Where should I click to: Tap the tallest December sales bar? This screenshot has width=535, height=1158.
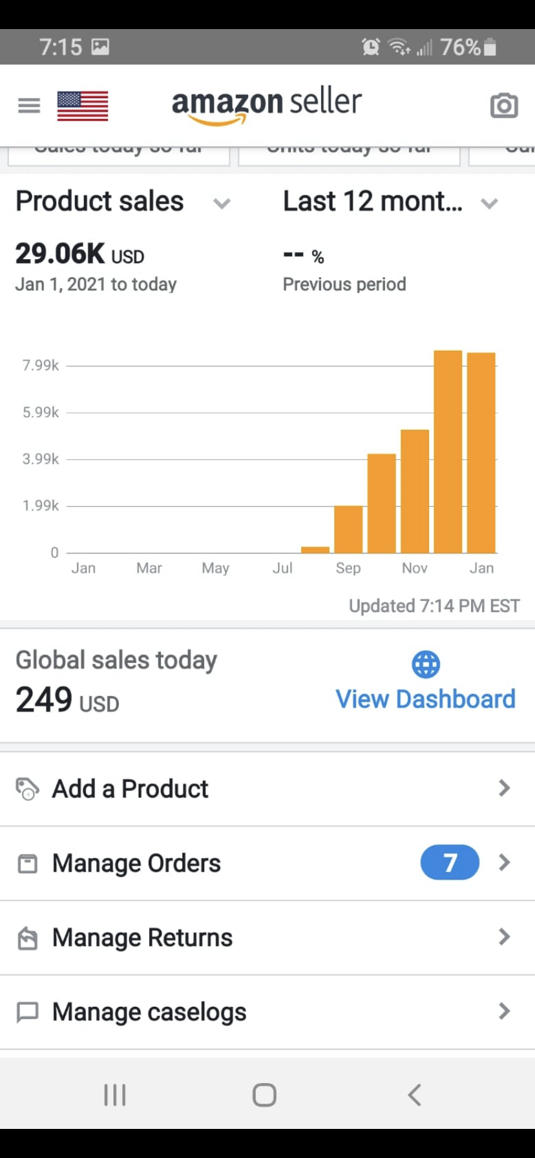tap(448, 452)
